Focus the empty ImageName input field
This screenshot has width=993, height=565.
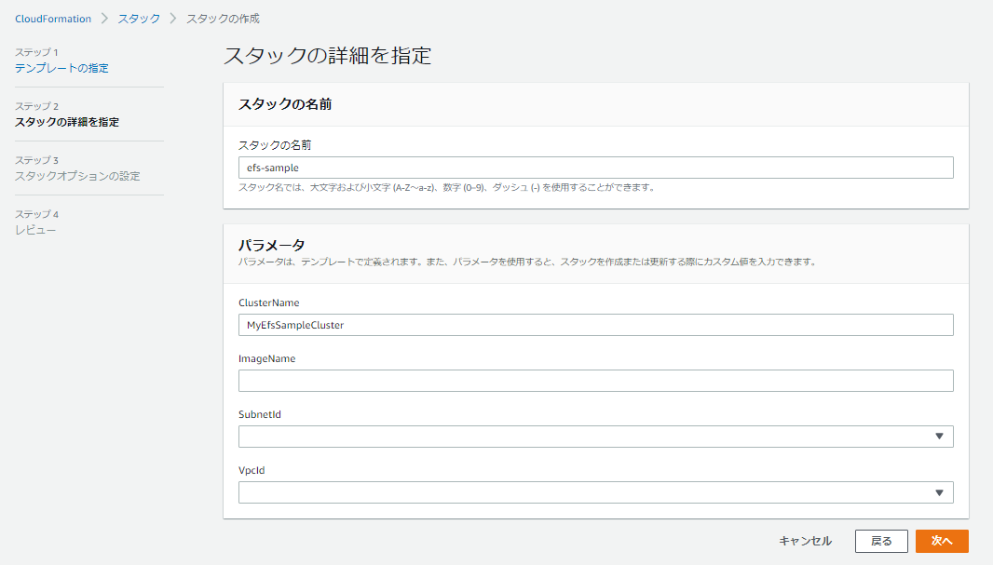[x=596, y=381]
